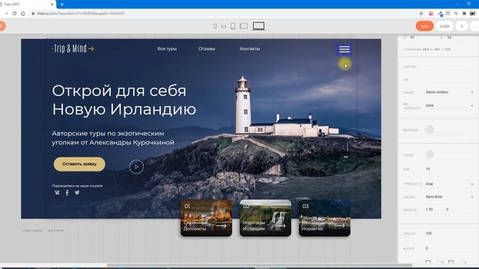Click the typeface help question icon
The height and width of the screenshot is (269, 479).
coord(421,184)
